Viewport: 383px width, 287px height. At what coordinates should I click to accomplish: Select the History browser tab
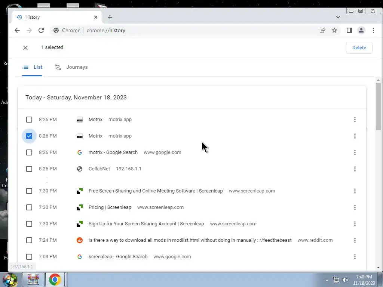click(57, 17)
